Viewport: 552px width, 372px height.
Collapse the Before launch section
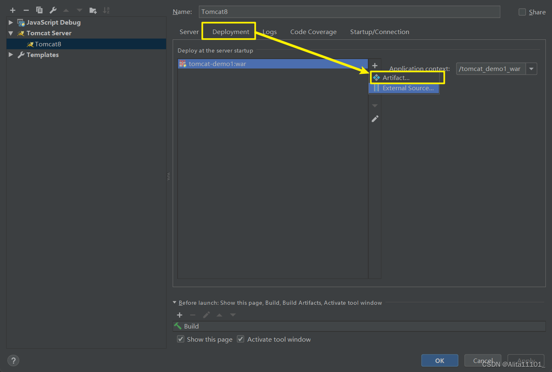pyautogui.click(x=175, y=302)
